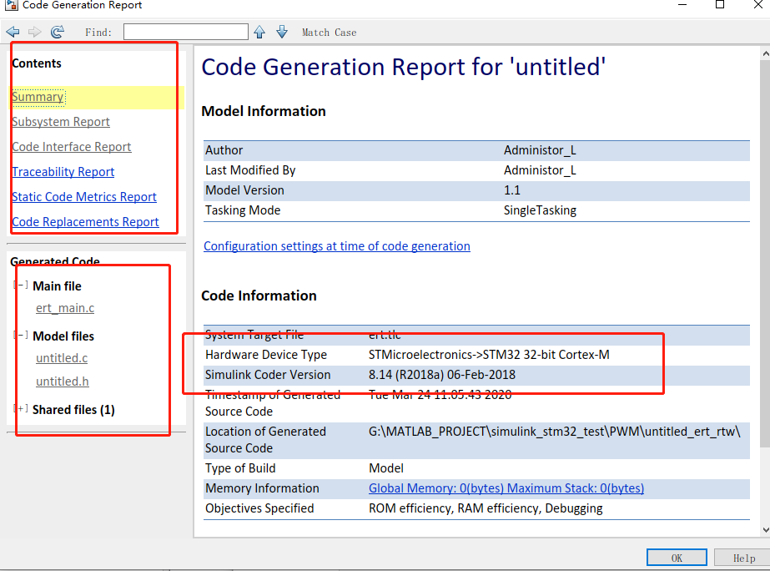The image size is (770, 571).
Task: Open the Code Replacements Report
Action: 85,222
